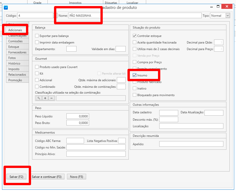Click the magnifier icon to search classification
Viewport: 236px width, 193px height.
(x=39, y=98)
